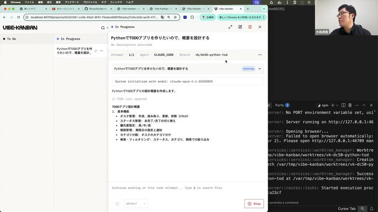
Task: Click the TODO list updated entry
Action: pyautogui.click(x=129, y=99)
